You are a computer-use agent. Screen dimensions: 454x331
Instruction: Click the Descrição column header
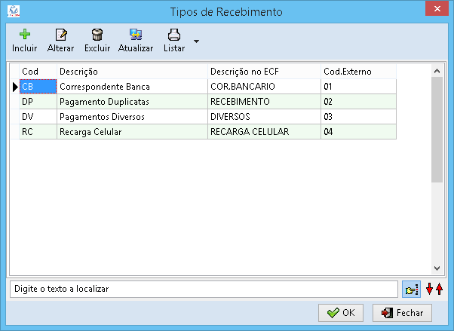132,72
